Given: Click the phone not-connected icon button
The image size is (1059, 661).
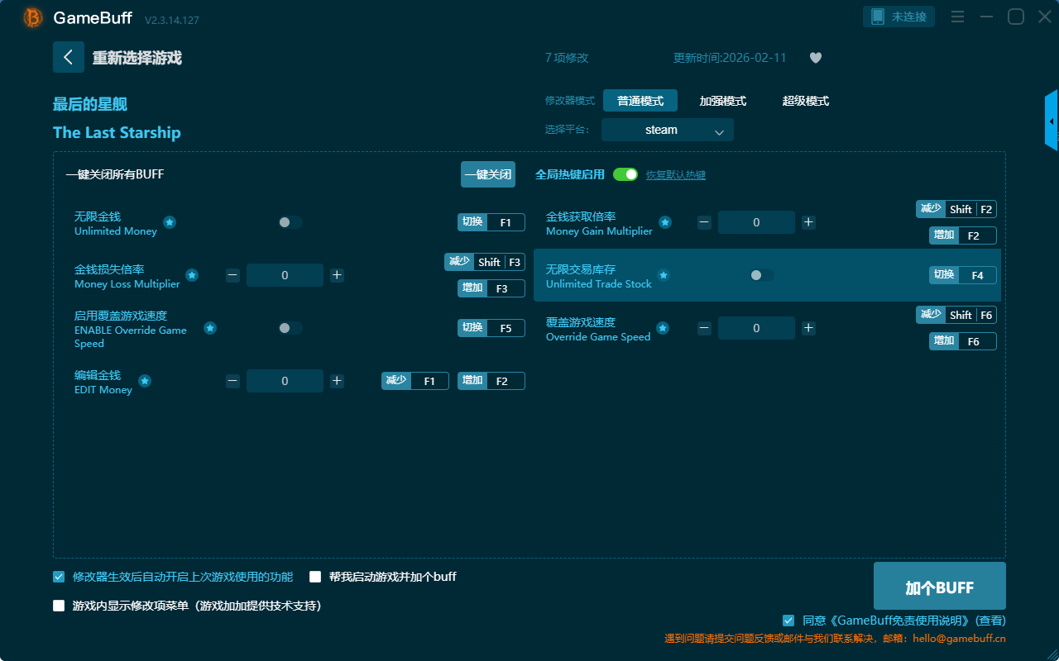Looking at the screenshot, I should point(899,17).
